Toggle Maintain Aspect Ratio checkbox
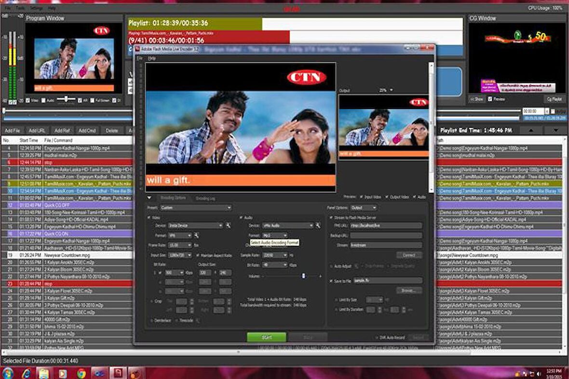Screen dimensions: 569x379 click(198, 255)
